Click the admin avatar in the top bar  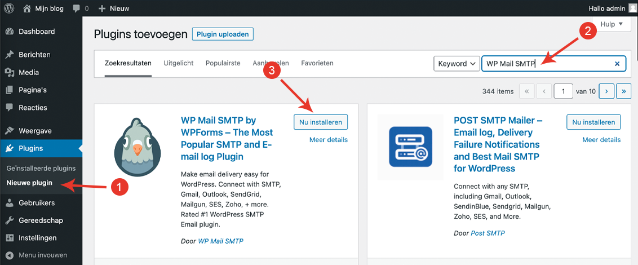click(x=632, y=8)
